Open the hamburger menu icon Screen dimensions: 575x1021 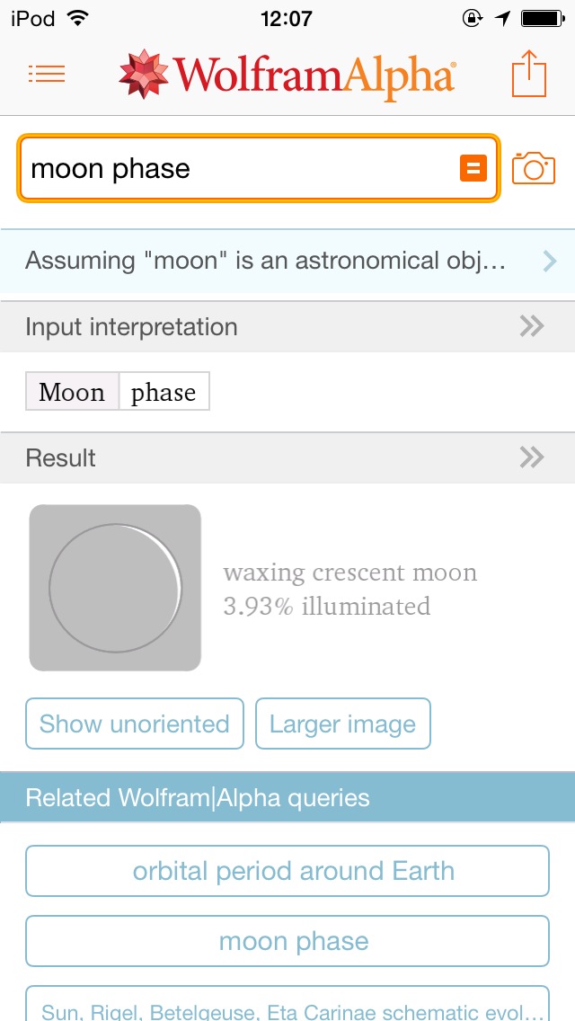pyautogui.click(x=47, y=74)
